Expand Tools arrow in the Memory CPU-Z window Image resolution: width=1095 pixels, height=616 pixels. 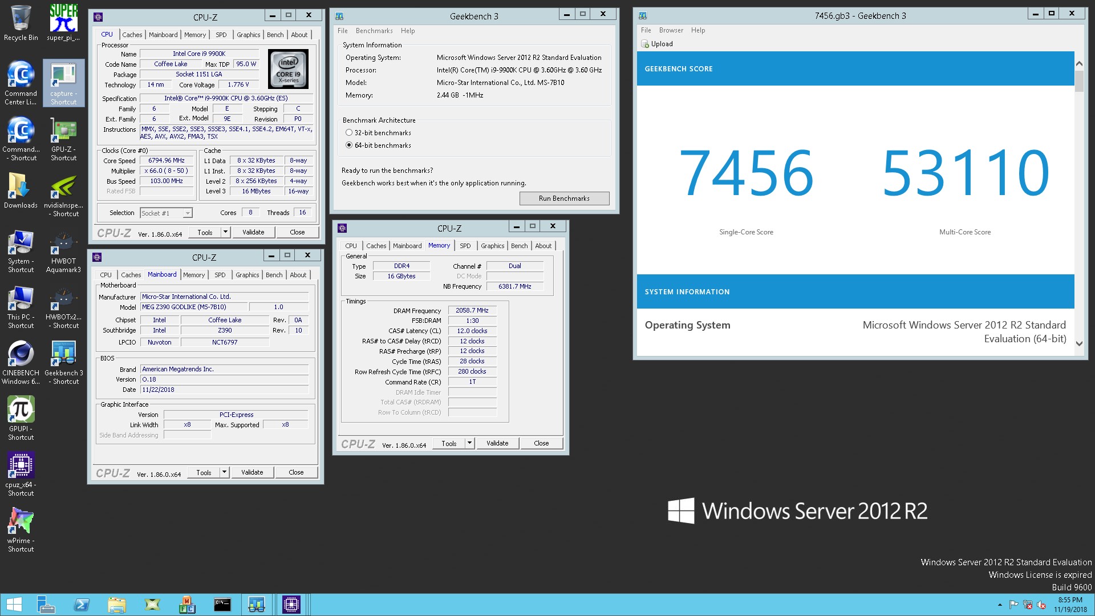pyautogui.click(x=469, y=443)
